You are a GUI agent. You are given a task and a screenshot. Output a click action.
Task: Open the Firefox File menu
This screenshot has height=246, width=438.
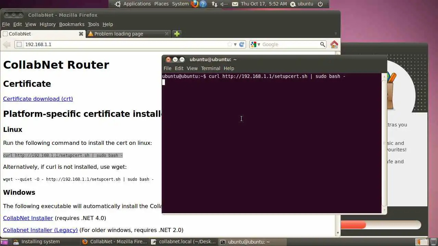click(x=6, y=24)
